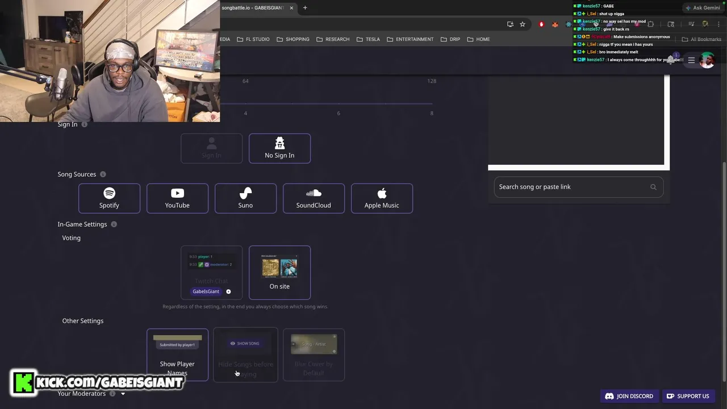Open a new browser tab
This screenshot has width=727, height=409.
(x=305, y=8)
